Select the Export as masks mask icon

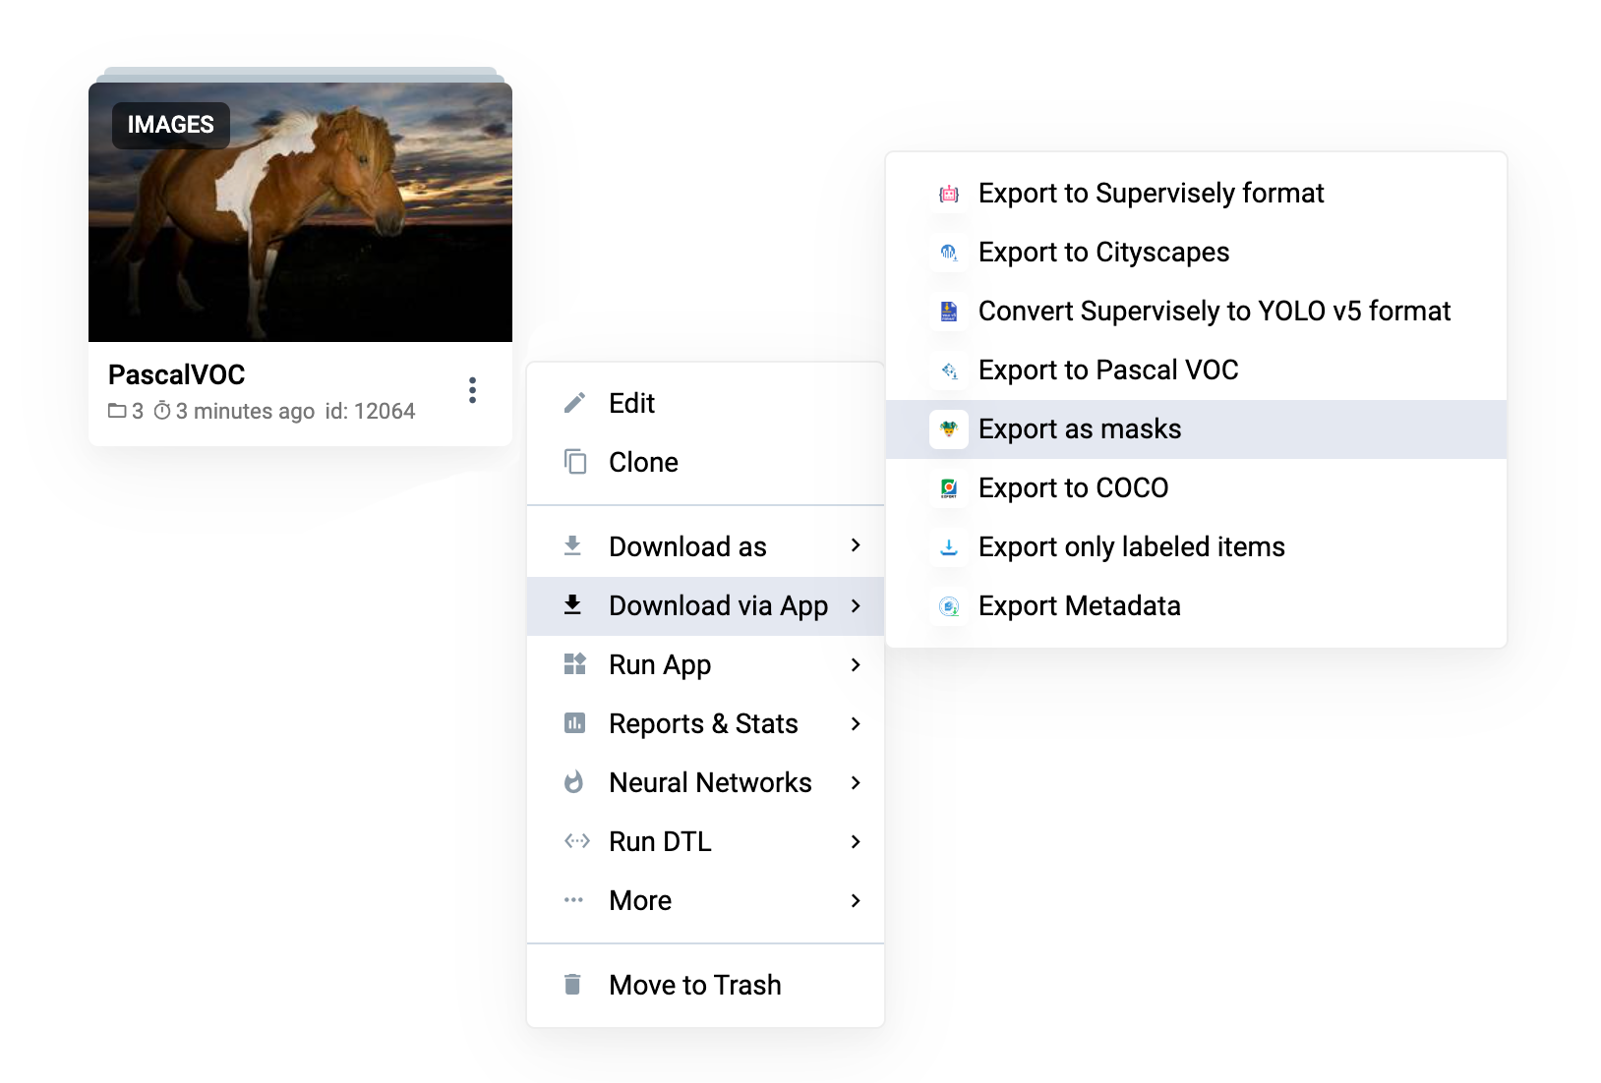947,428
